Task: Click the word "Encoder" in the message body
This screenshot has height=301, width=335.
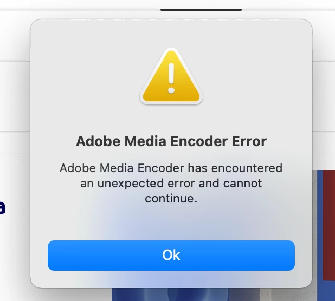Action: 160,168
